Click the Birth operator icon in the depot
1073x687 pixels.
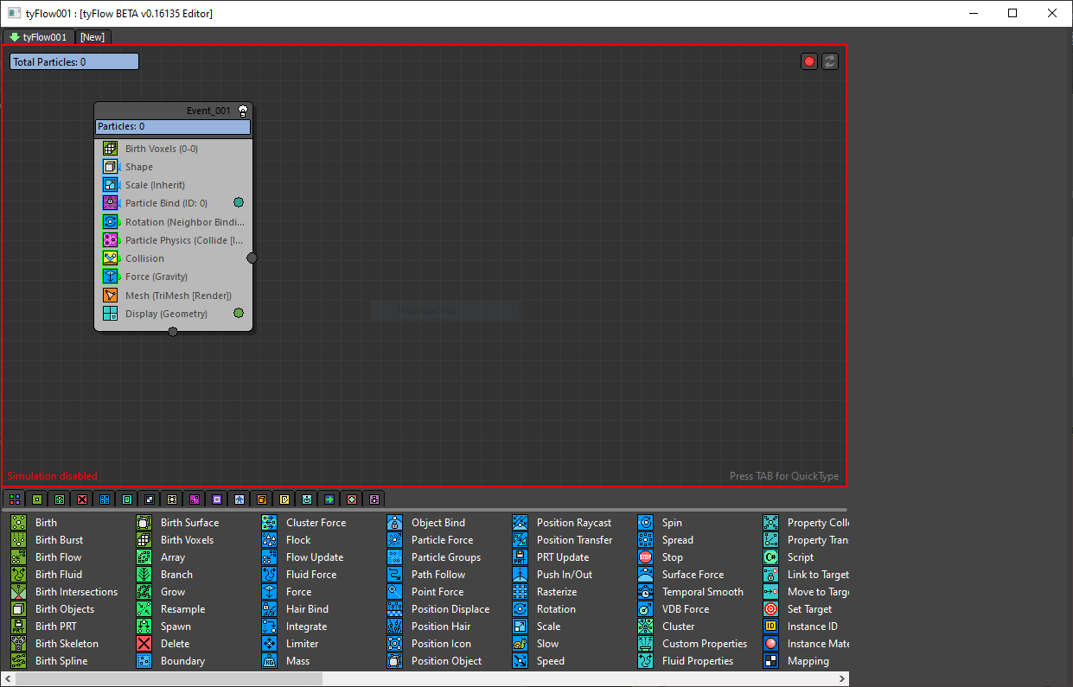(18, 523)
